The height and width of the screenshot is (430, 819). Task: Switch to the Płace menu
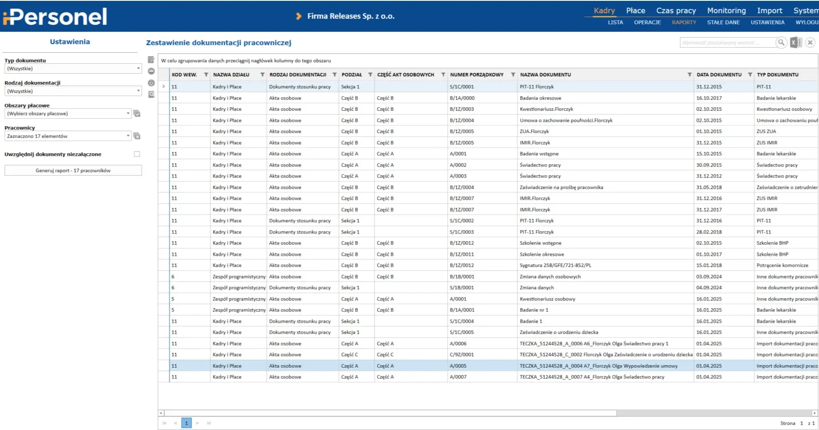635,11
